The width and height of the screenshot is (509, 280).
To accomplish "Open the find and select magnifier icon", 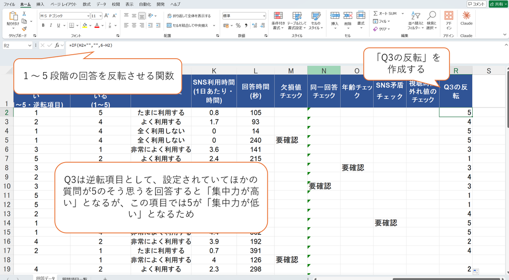I will click(x=431, y=15).
